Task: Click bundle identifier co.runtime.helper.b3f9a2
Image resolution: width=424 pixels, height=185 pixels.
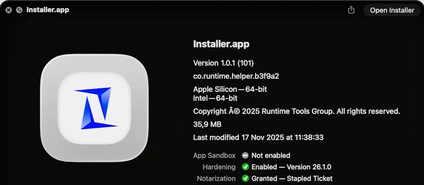Action: point(236,76)
